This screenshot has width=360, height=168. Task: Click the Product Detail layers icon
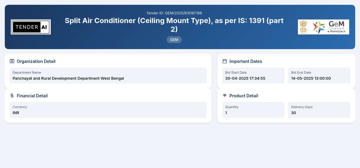tap(225, 96)
